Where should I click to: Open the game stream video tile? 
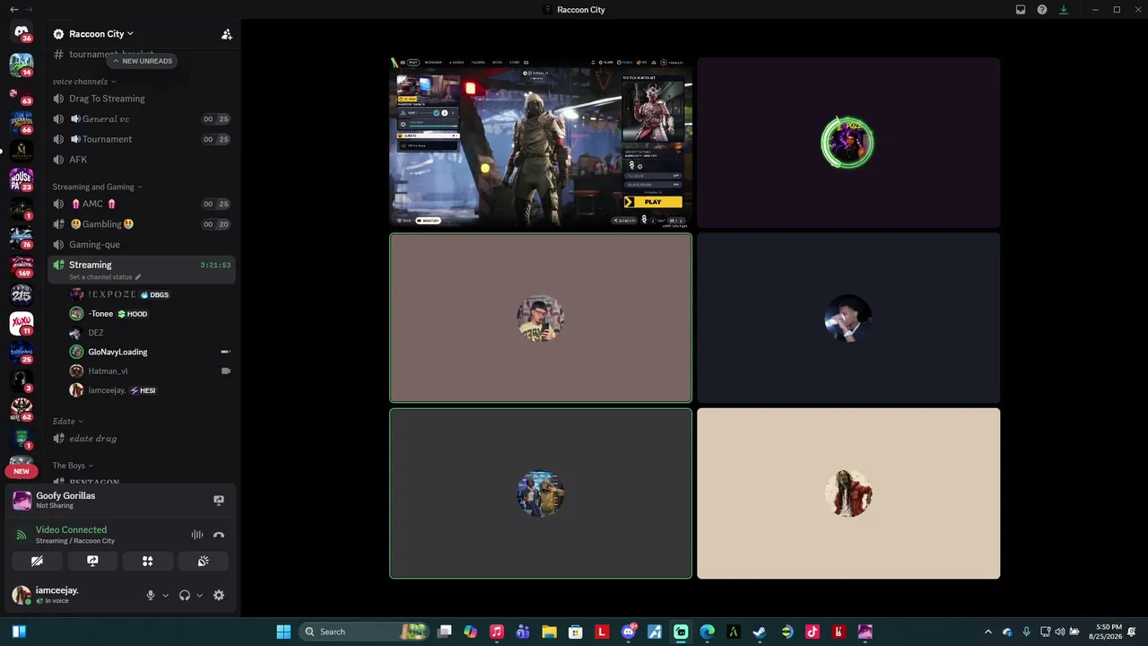tap(541, 143)
